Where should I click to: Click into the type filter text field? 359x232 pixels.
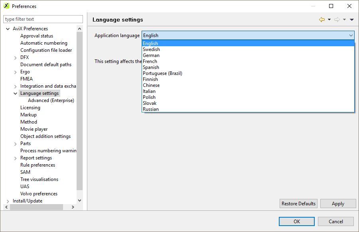(x=43, y=19)
